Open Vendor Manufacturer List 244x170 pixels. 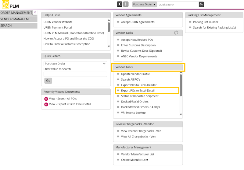138,154
